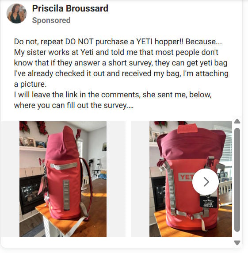Open Priscila Broussard's profile picture

(x=16, y=14)
